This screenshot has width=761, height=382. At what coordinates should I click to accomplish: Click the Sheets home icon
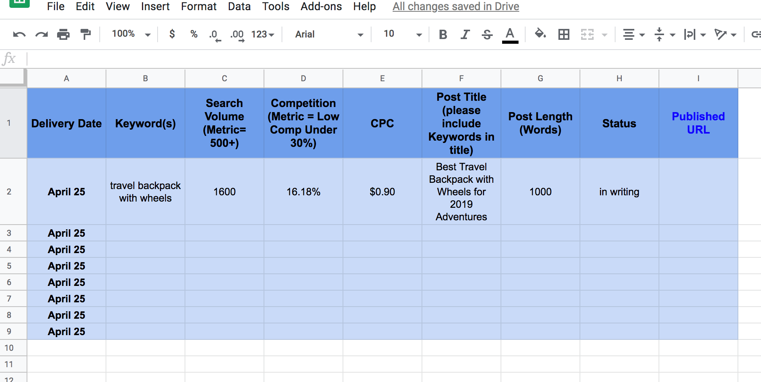click(20, 4)
